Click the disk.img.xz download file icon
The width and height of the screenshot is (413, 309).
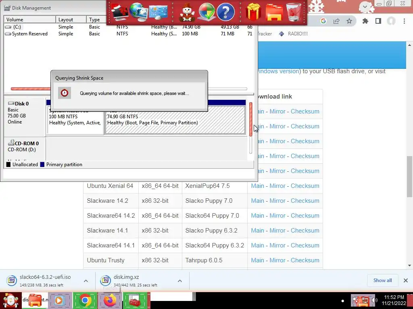pos(105,280)
